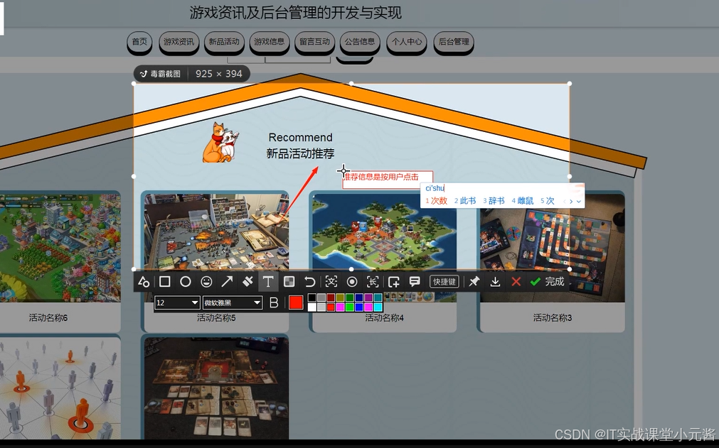This screenshot has width=719, height=448.
Task: Select the rectangle drawing tool
Action: [164, 282]
